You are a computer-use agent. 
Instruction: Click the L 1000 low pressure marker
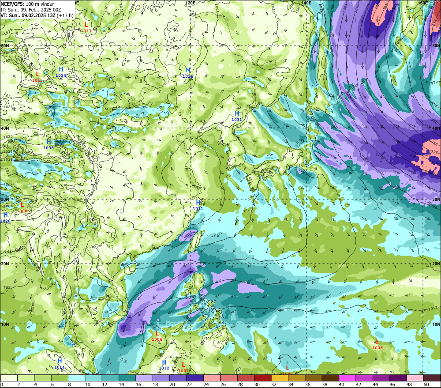click(x=22, y=207)
